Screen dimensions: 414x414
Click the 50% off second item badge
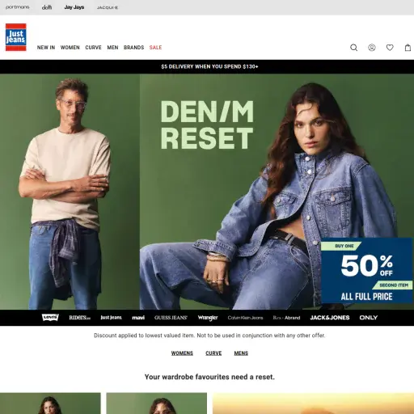point(366,271)
